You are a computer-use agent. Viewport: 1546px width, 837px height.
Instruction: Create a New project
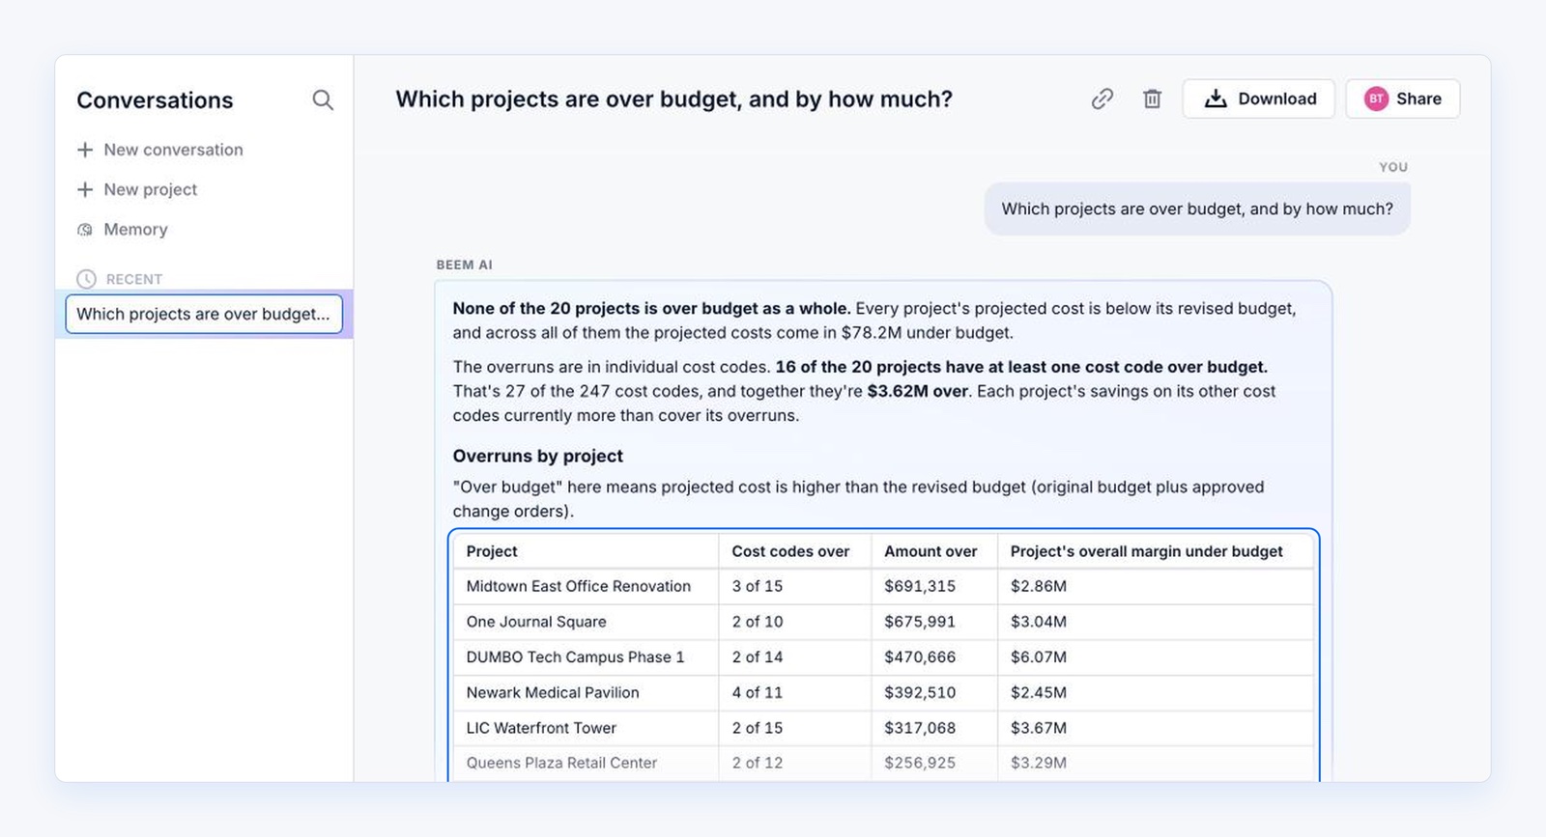click(x=137, y=189)
